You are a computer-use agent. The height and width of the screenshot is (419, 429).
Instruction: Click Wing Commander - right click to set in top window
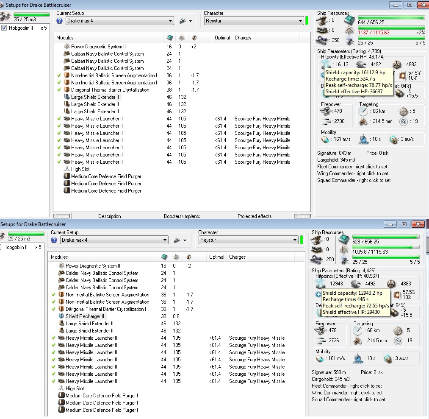tap(353, 173)
